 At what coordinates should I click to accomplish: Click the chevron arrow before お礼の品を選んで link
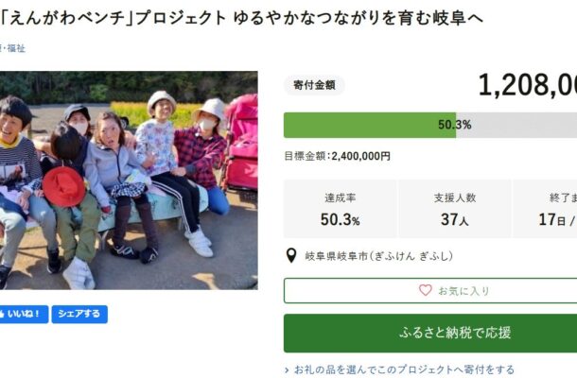click(287, 369)
